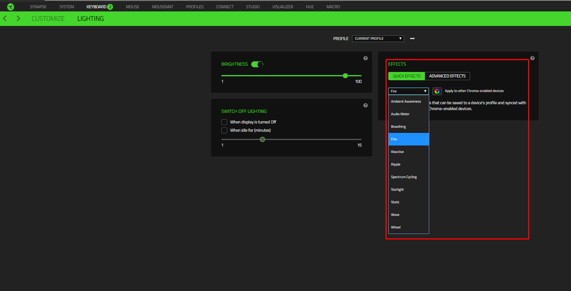Click the Brightness slider handle

pyautogui.click(x=345, y=76)
